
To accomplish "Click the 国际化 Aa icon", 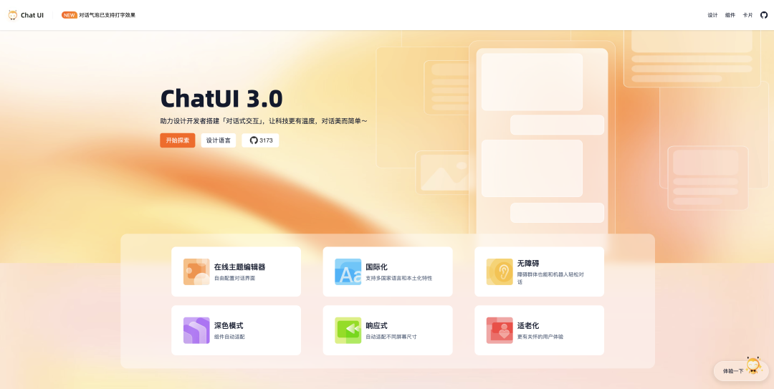I will 348,272.
